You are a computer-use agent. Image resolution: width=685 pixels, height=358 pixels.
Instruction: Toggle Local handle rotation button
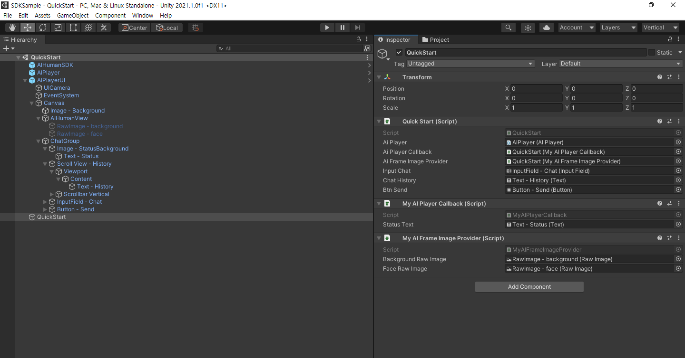[x=167, y=28]
